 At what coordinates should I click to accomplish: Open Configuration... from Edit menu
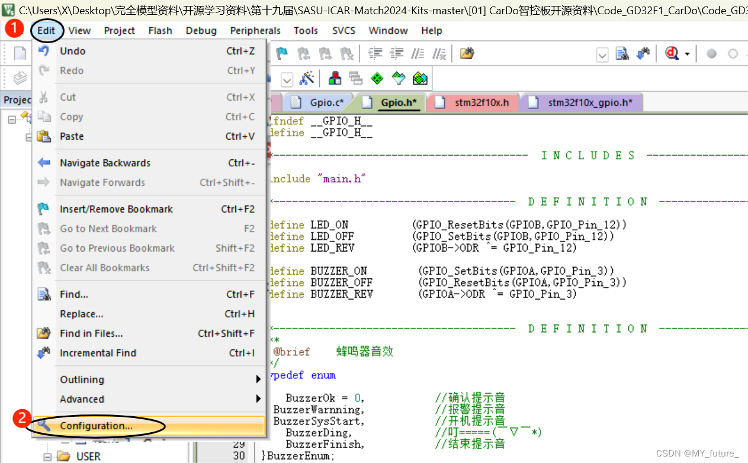click(x=148, y=426)
